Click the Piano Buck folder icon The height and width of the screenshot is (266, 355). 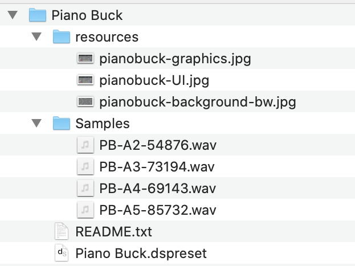coord(37,15)
